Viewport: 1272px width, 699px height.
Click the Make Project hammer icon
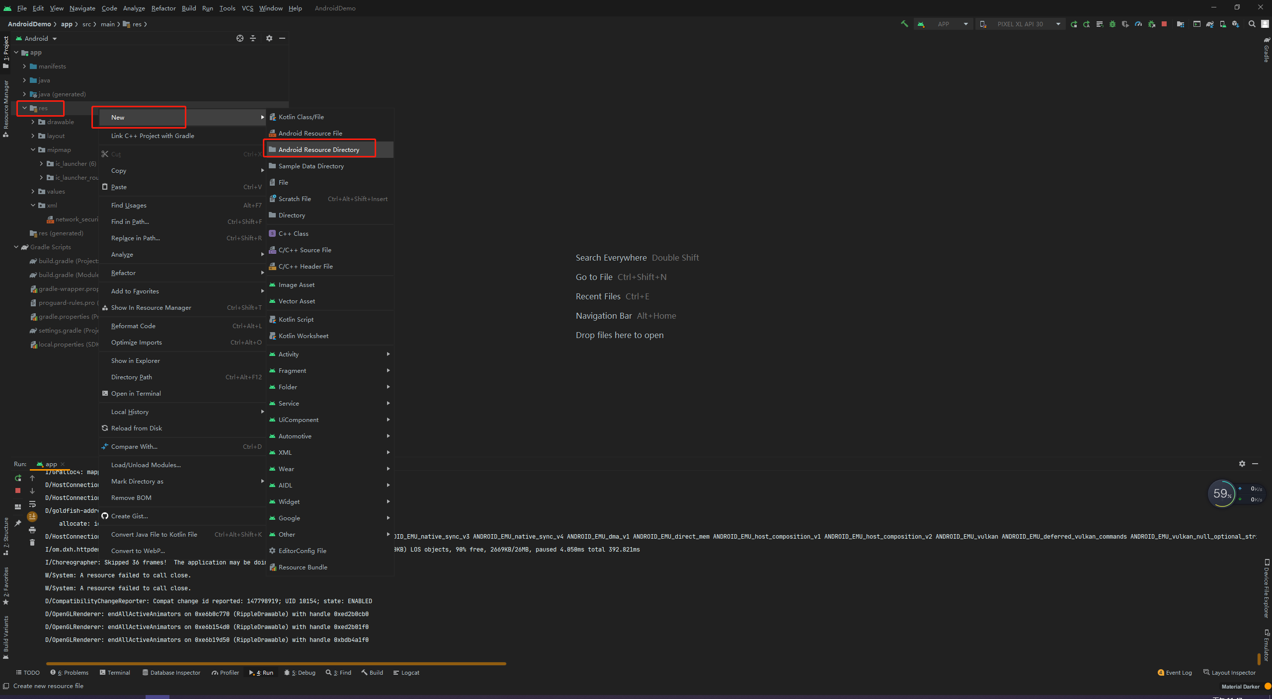click(904, 24)
